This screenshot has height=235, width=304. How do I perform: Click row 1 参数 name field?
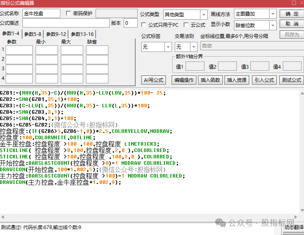(19, 50)
